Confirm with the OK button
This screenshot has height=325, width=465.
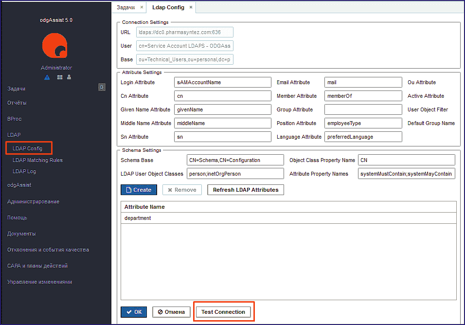pos(134,312)
